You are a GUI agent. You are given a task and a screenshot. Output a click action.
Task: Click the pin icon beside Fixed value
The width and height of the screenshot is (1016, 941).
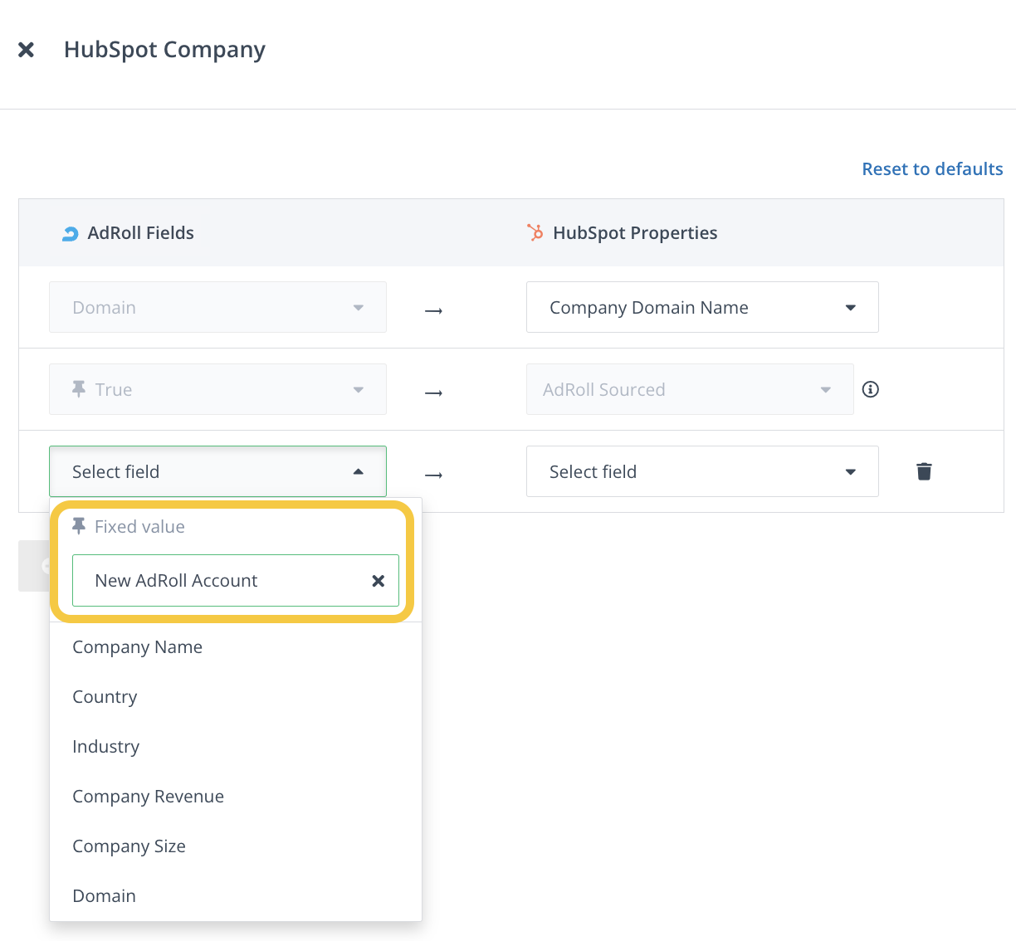[x=79, y=526]
